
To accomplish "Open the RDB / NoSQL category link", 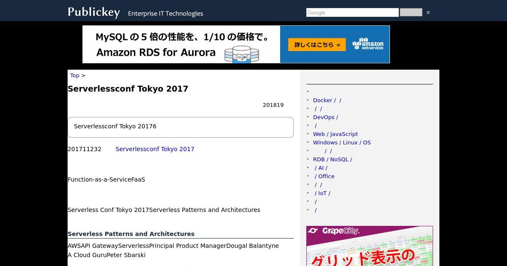I will [x=333, y=160].
